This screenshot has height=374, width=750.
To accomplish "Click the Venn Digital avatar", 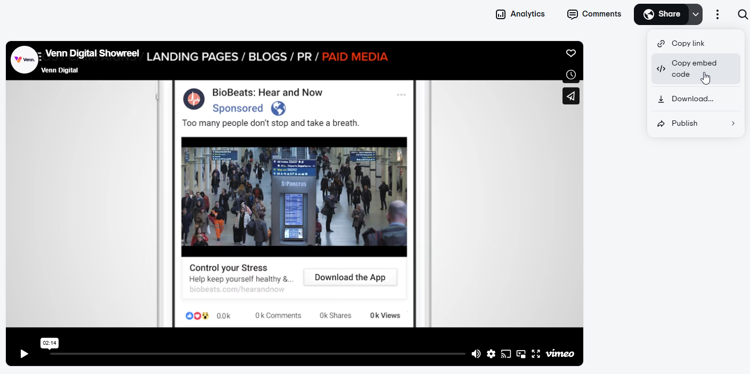I will pyautogui.click(x=25, y=59).
